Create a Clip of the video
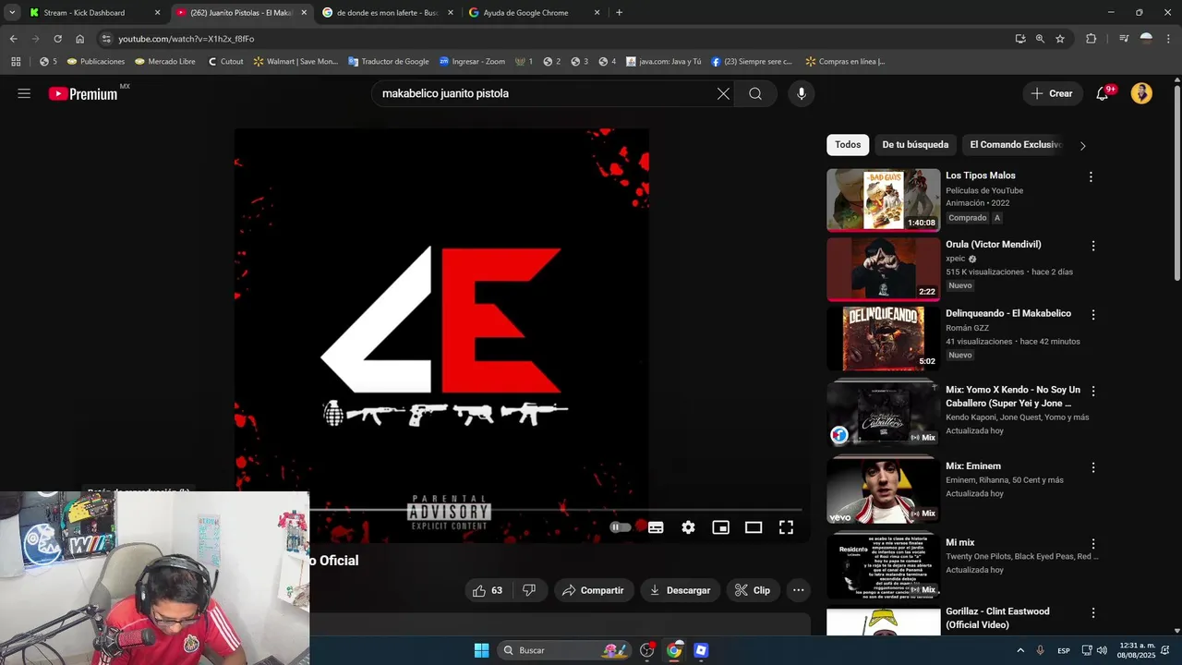 point(753,590)
